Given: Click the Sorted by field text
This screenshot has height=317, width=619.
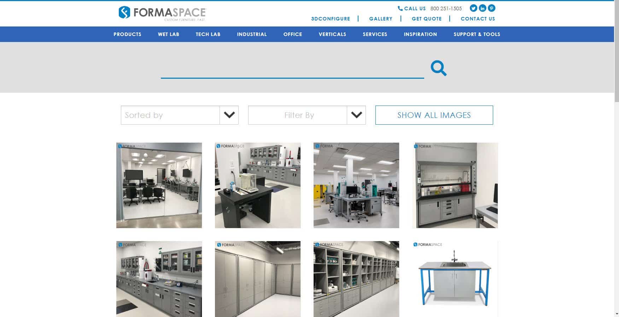Looking at the screenshot, I should pyautogui.click(x=144, y=115).
